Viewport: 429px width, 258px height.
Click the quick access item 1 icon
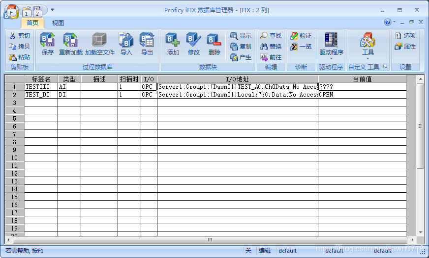pyautogui.click(x=27, y=11)
